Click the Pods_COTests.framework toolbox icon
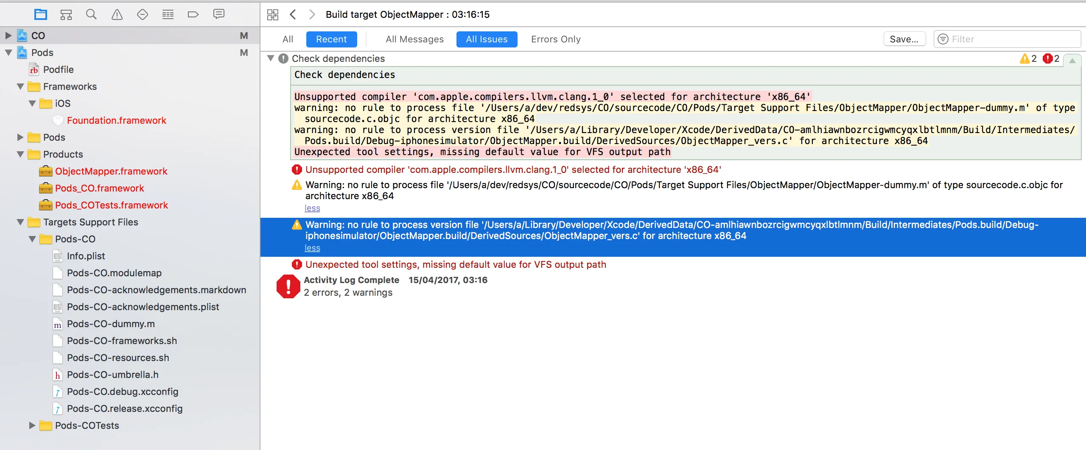The image size is (1086, 450). click(x=46, y=205)
